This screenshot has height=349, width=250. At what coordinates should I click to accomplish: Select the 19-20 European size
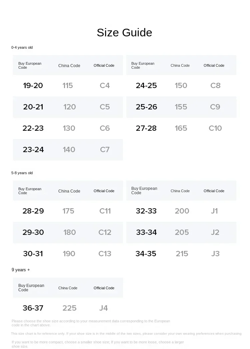tap(33, 85)
